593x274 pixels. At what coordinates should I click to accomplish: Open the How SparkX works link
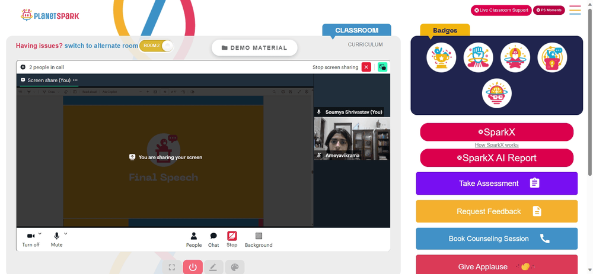(x=496, y=145)
